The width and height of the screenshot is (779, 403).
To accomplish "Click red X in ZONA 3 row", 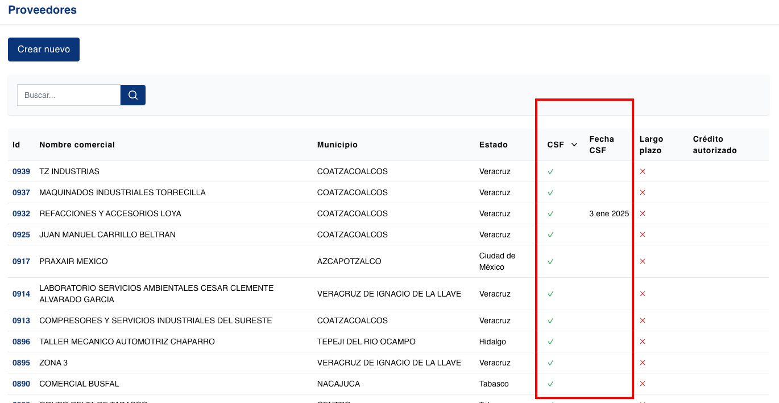I will click(643, 363).
